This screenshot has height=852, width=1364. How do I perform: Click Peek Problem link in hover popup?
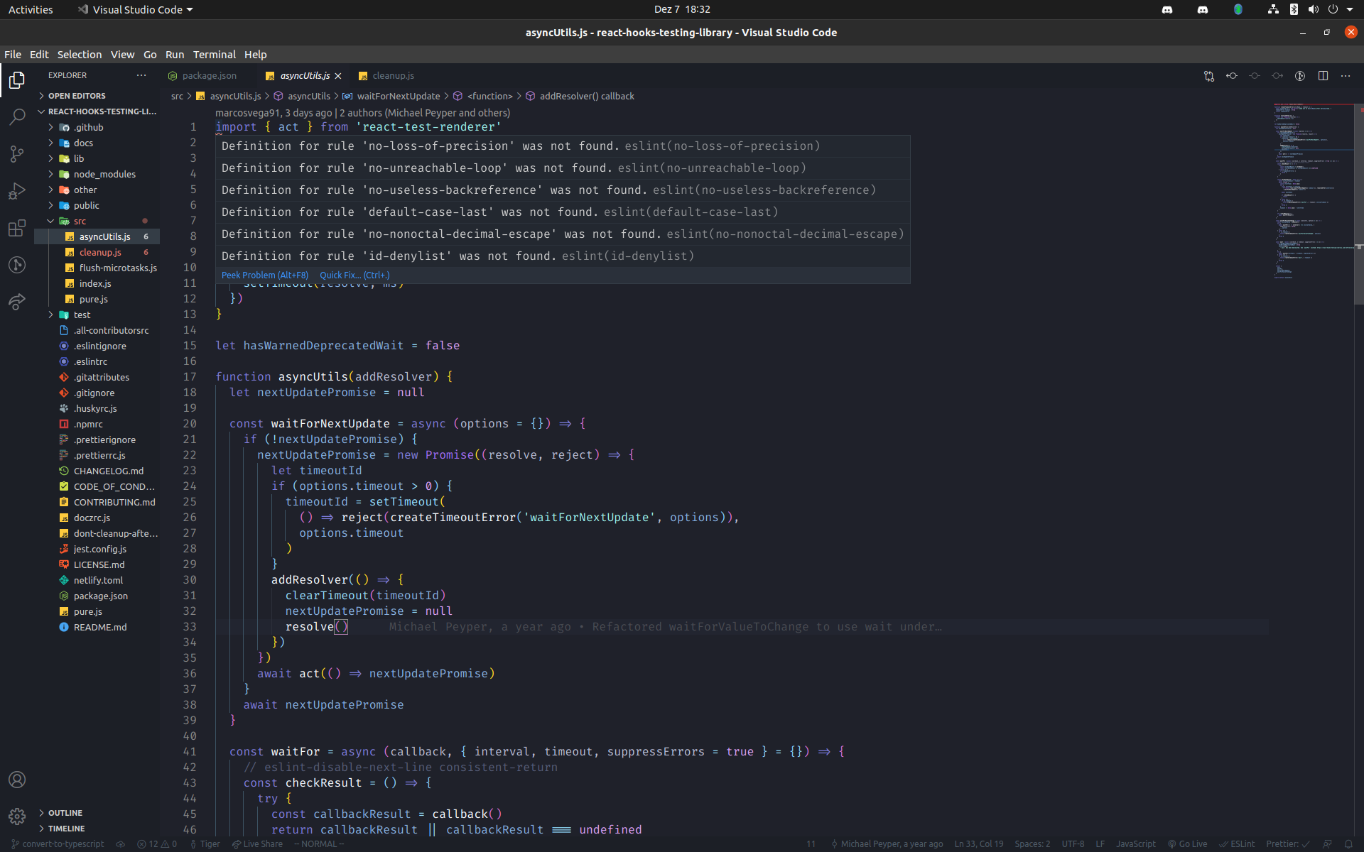pos(265,275)
